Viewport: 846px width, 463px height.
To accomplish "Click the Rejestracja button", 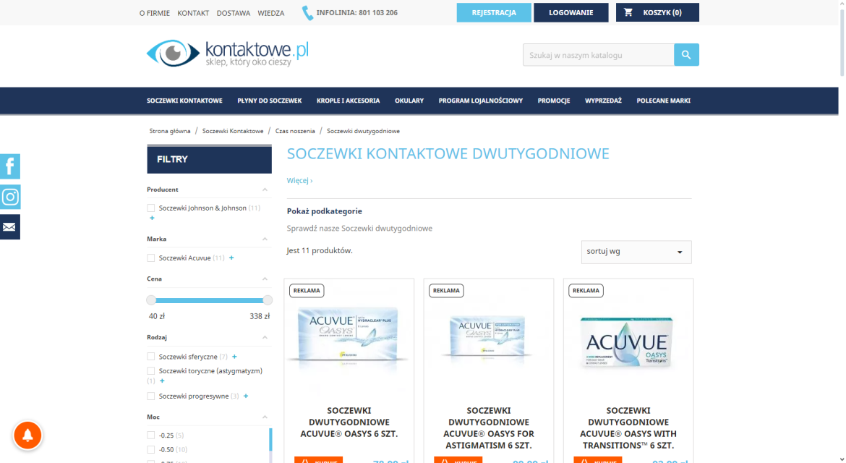I will 494,12.
